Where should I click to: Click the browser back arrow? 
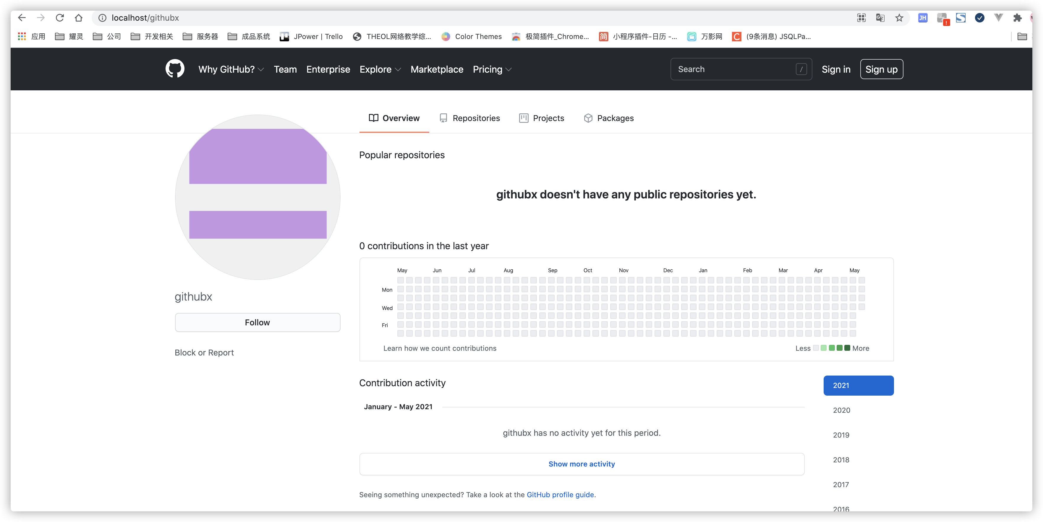(x=22, y=18)
